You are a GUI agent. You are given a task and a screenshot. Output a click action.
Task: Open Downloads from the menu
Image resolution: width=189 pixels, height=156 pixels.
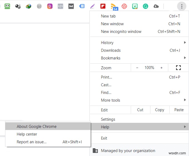[x=139, y=50]
